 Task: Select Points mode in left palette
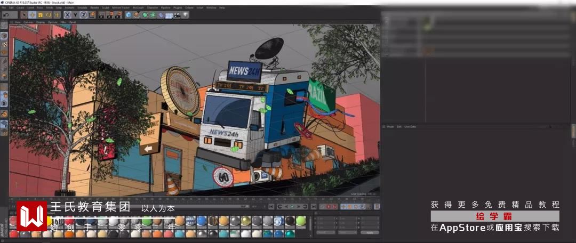(4, 61)
